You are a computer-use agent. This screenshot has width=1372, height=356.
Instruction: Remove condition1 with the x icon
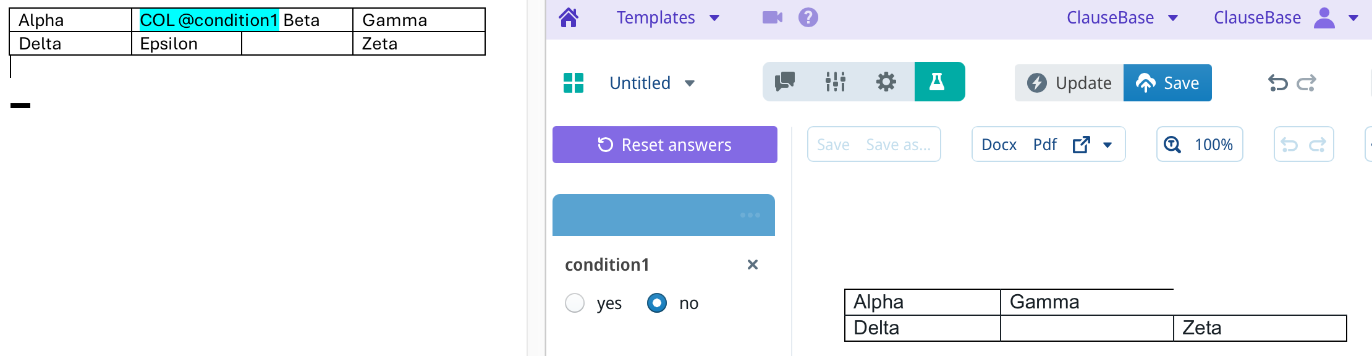[x=752, y=265]
